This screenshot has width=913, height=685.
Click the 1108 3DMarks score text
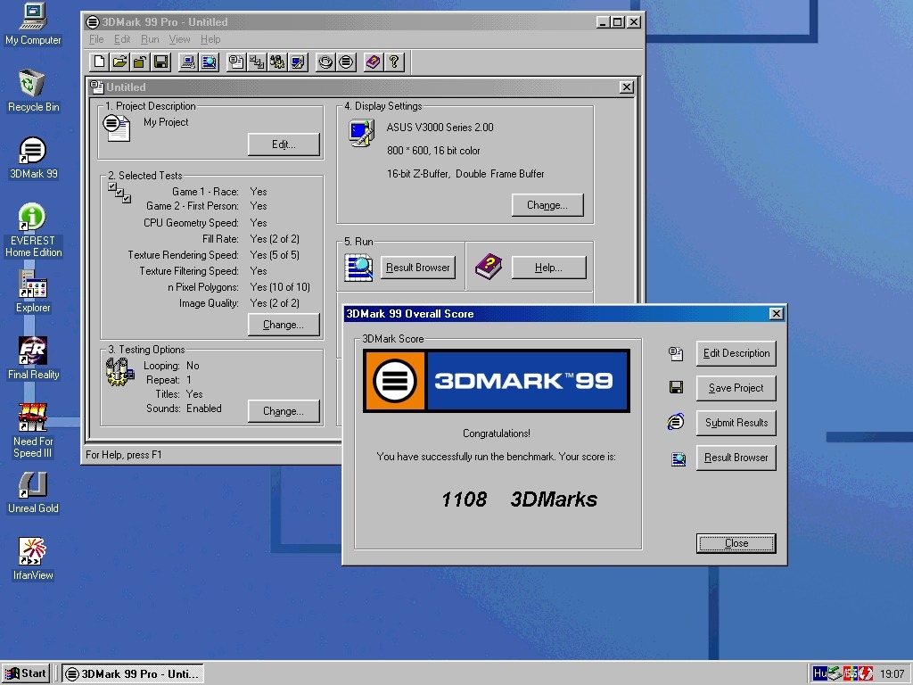(520, 499)
